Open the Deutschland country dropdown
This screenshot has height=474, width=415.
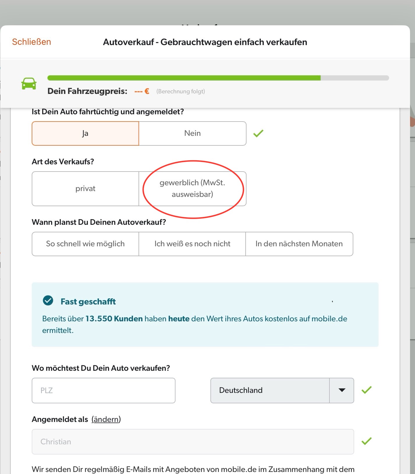(x=282, y=391)
